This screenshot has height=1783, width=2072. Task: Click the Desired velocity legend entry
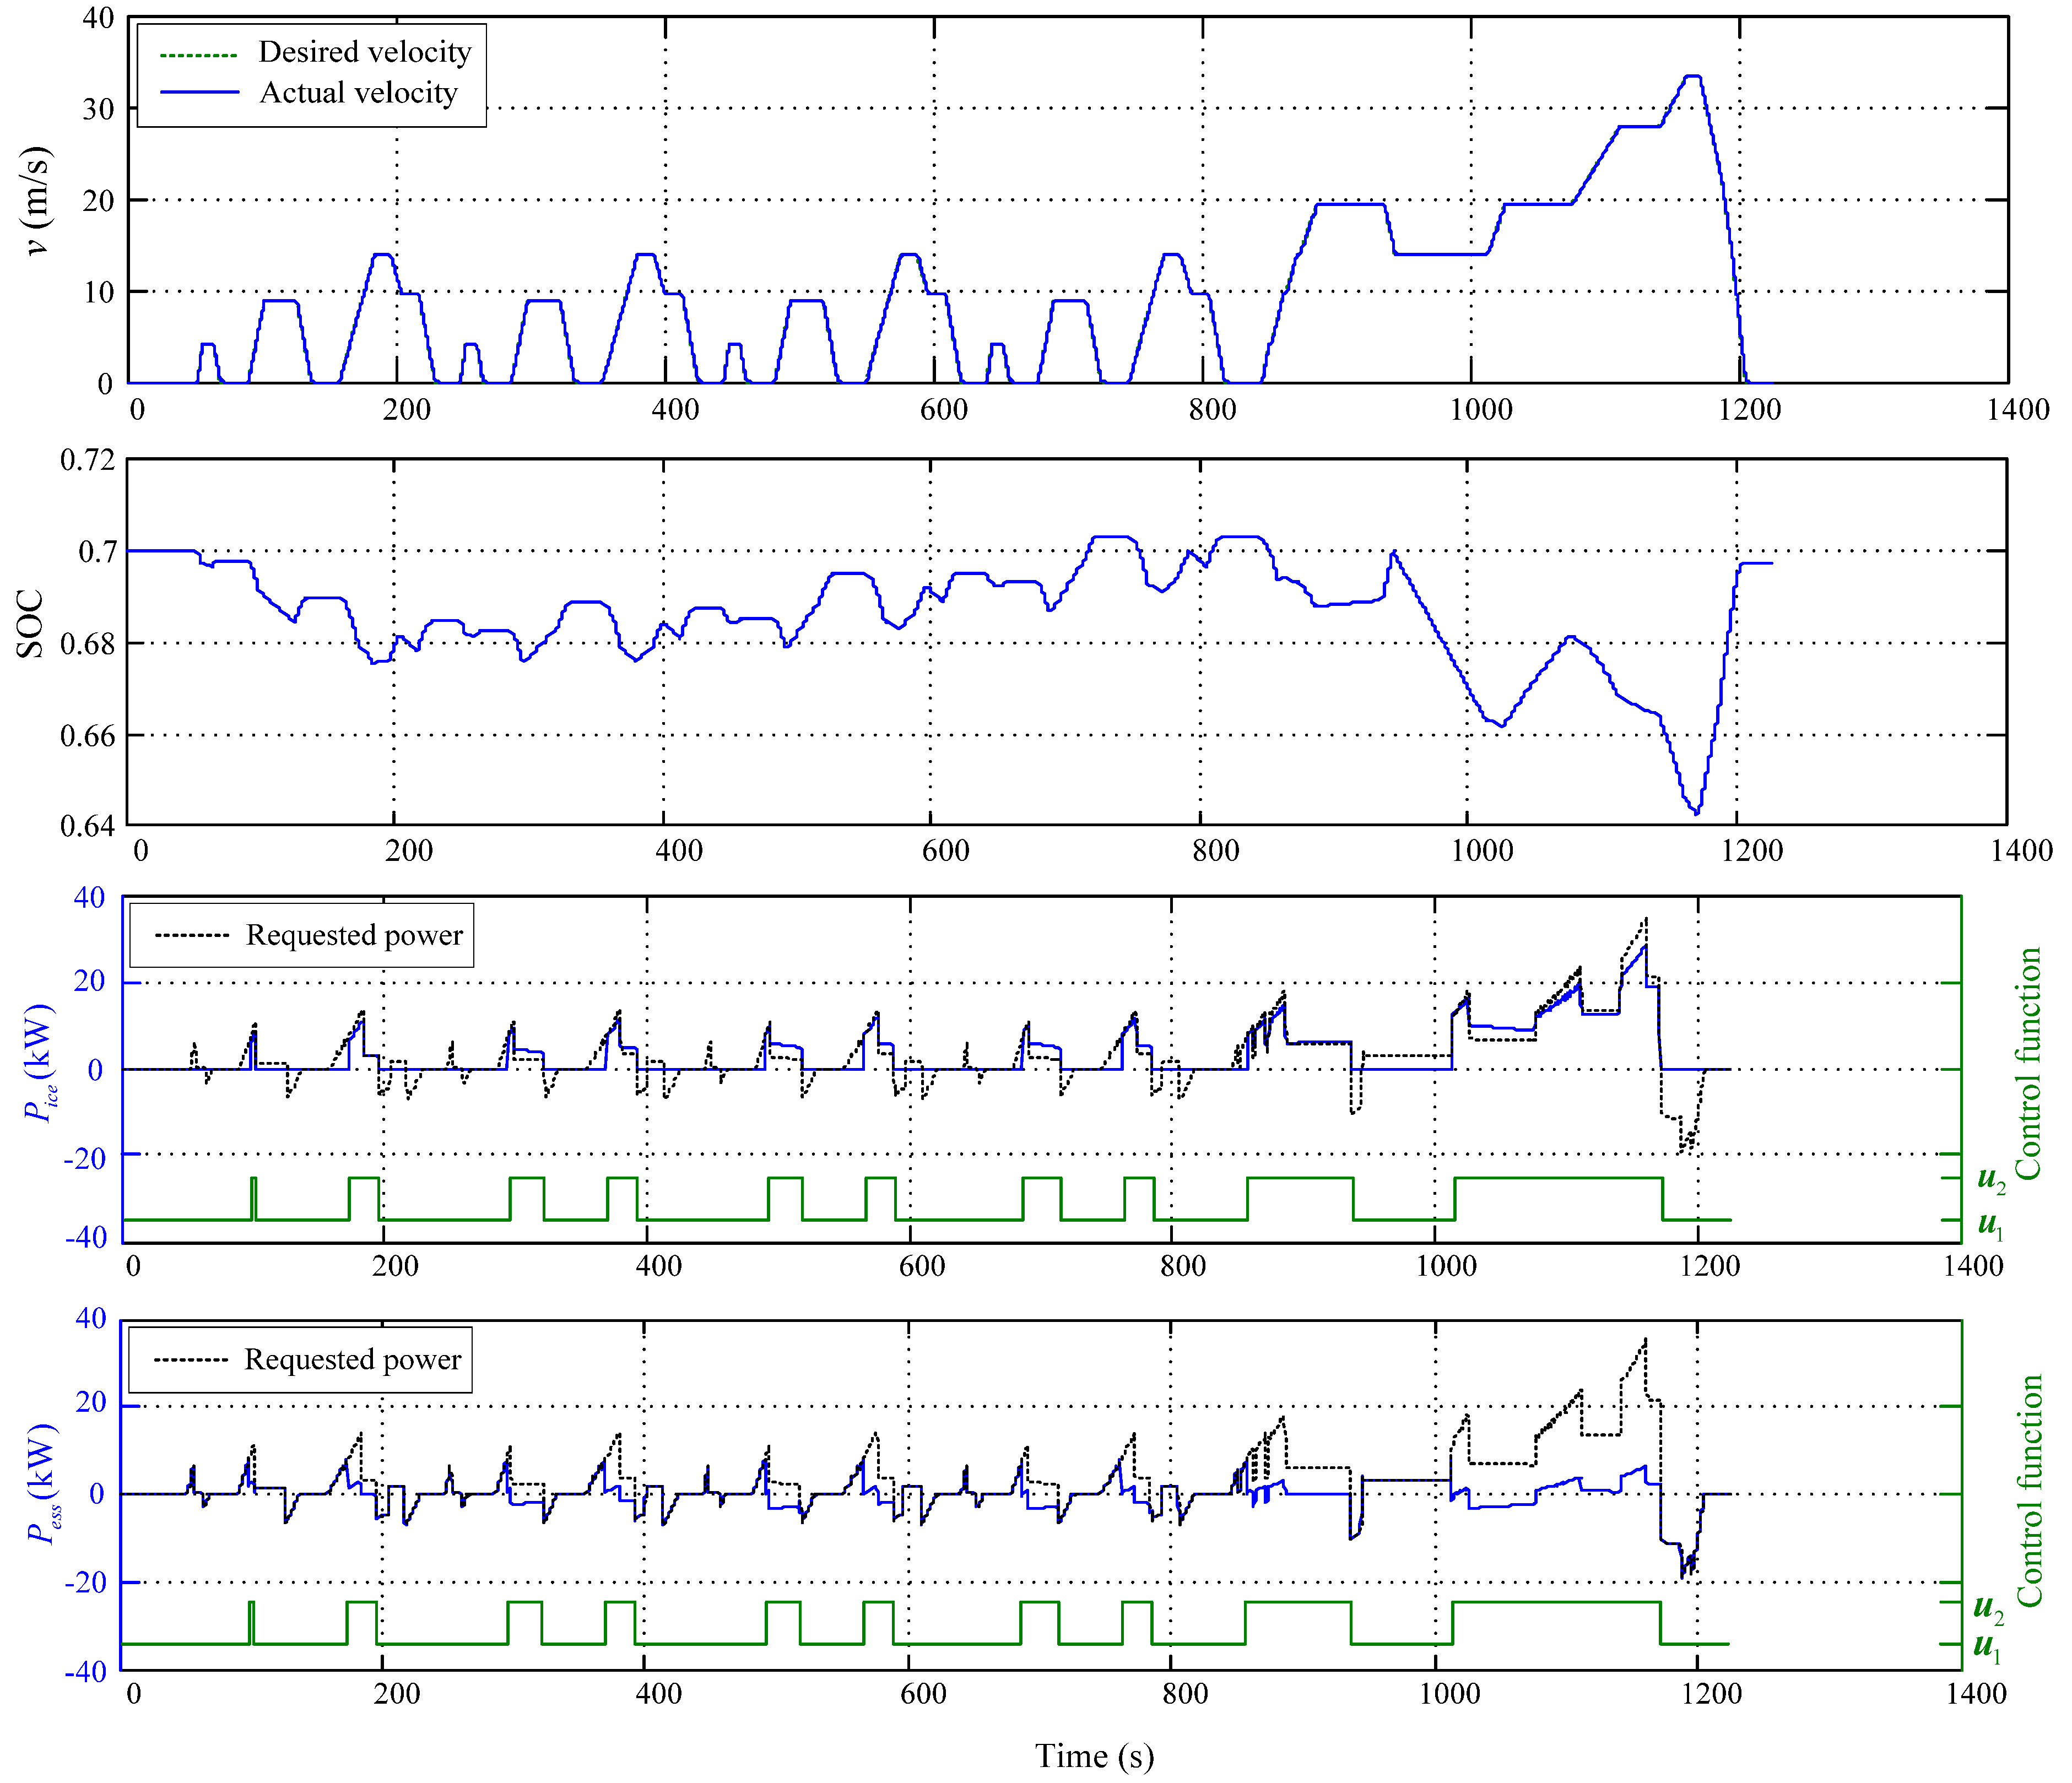(364, 52)
